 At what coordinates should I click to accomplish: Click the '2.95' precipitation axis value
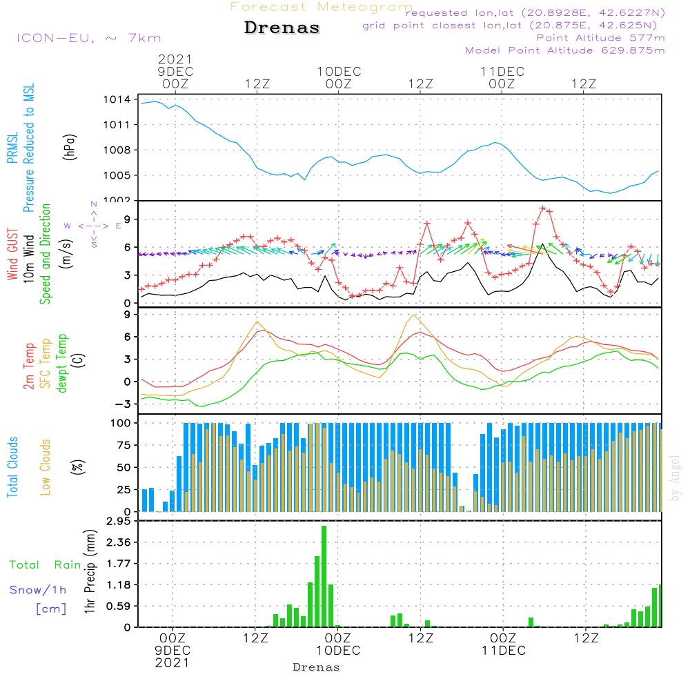click(x=119, y=522)
